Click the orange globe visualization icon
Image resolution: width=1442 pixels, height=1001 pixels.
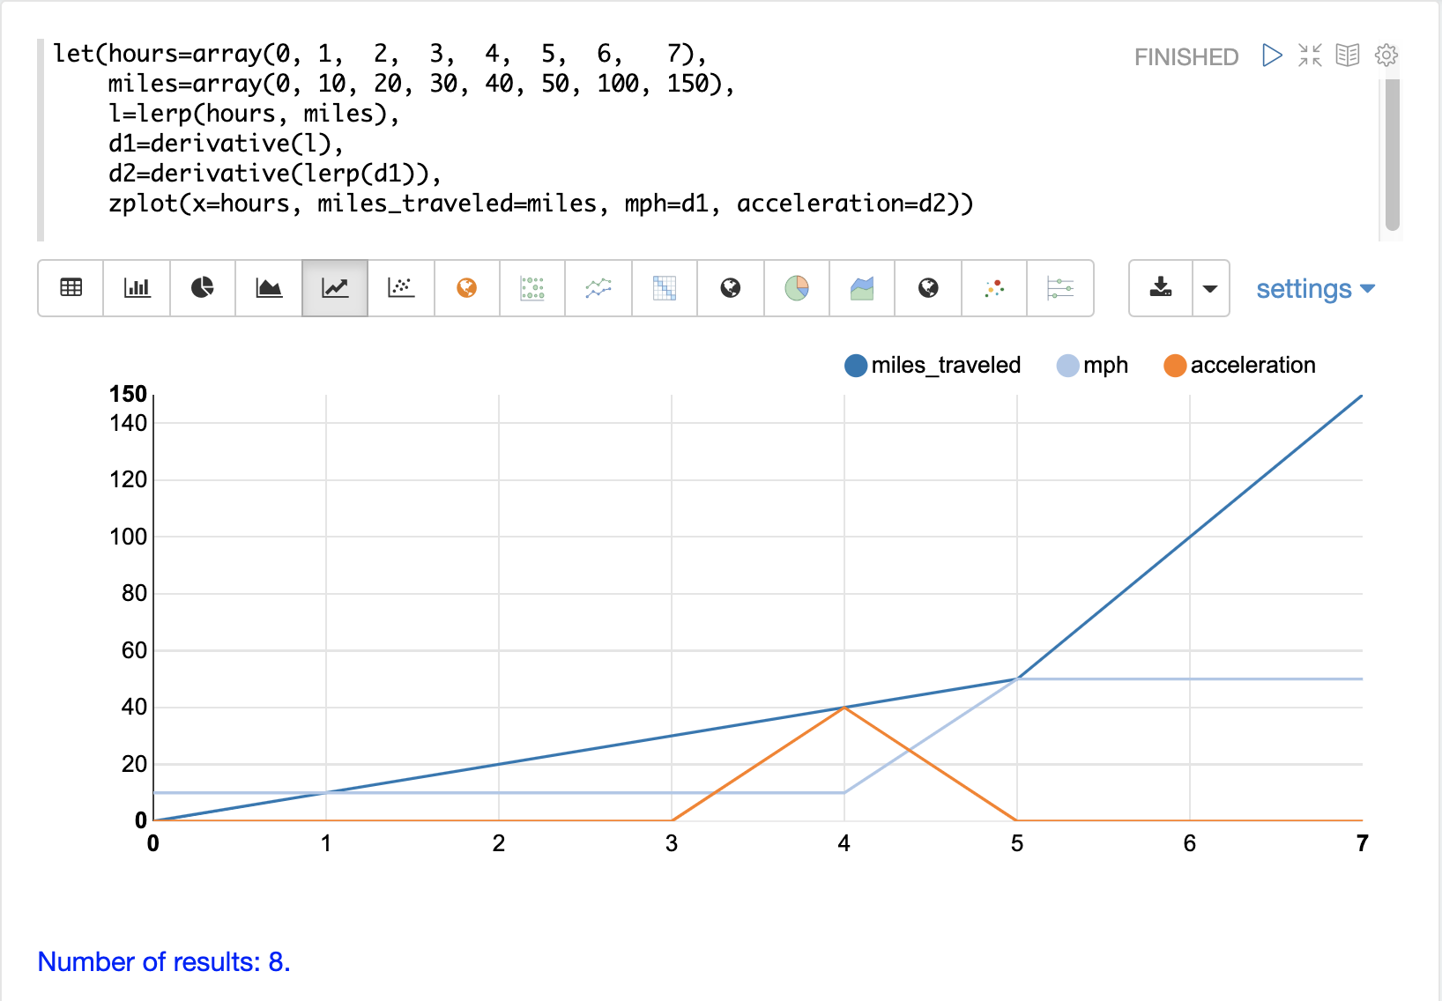[467, 288]
